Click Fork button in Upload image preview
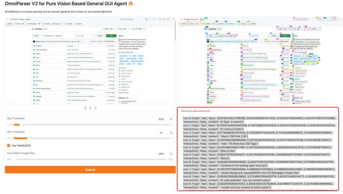Screen dimensions: 343x194 tap(123, 29)
